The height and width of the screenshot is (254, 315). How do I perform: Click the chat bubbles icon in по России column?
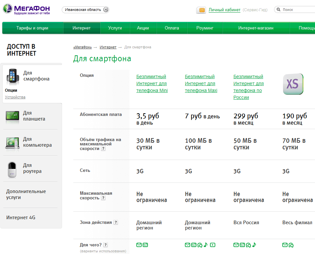click(249, 245)
